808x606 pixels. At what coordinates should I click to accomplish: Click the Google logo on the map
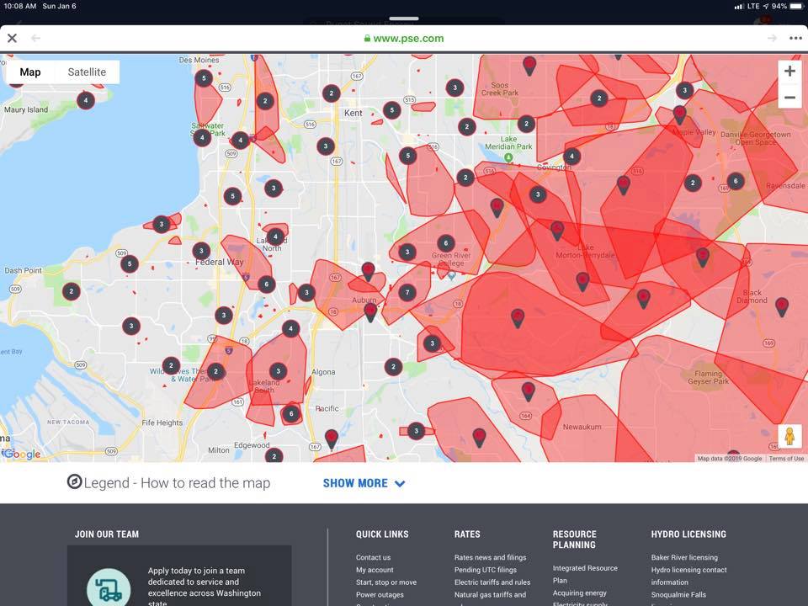pos(21,454)
